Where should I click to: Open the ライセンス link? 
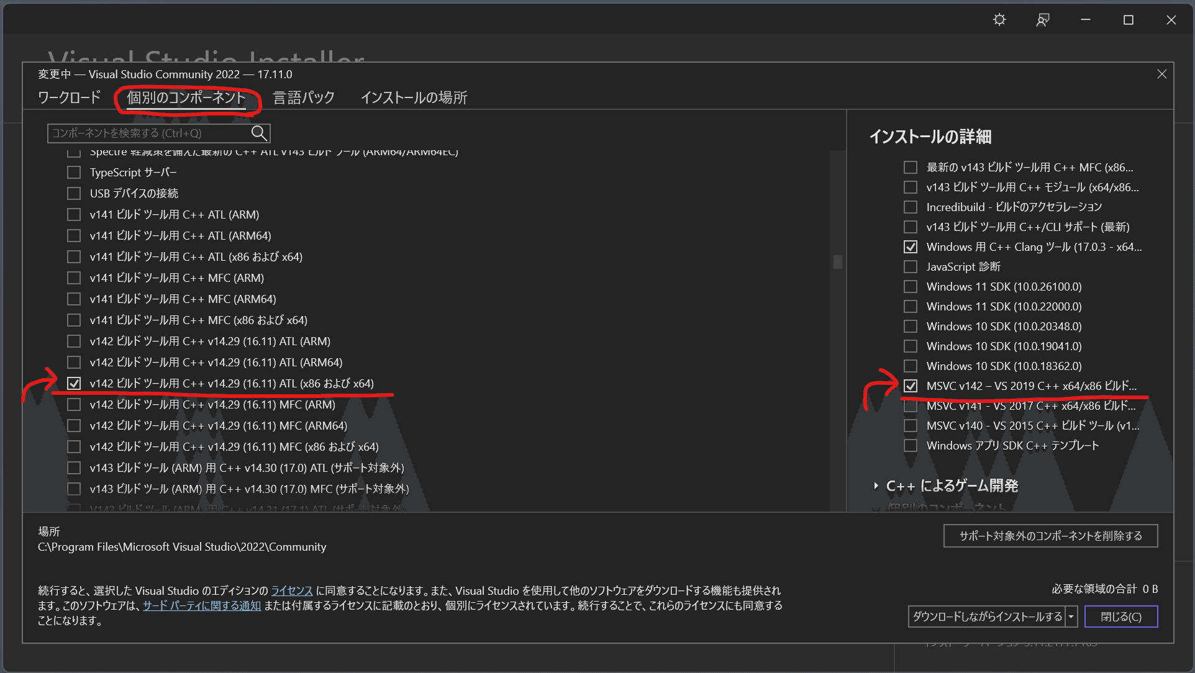coord(292,590)
